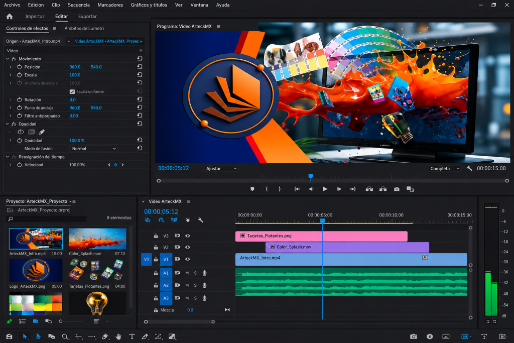Open Program monitor settings wrench
This screenshot has width=514, height=343.
tap(469, 168)
